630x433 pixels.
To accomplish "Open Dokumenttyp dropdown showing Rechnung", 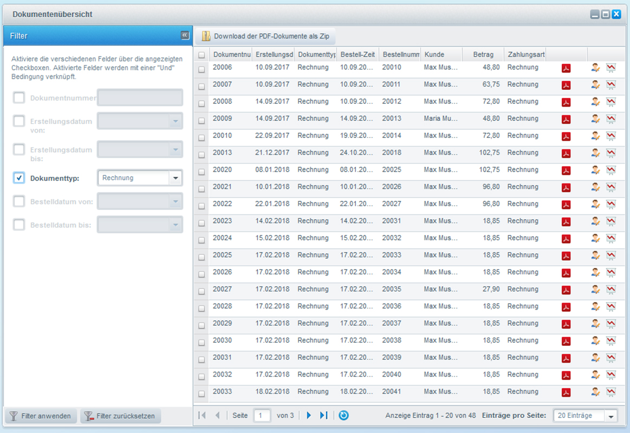I will click(176, 178).
